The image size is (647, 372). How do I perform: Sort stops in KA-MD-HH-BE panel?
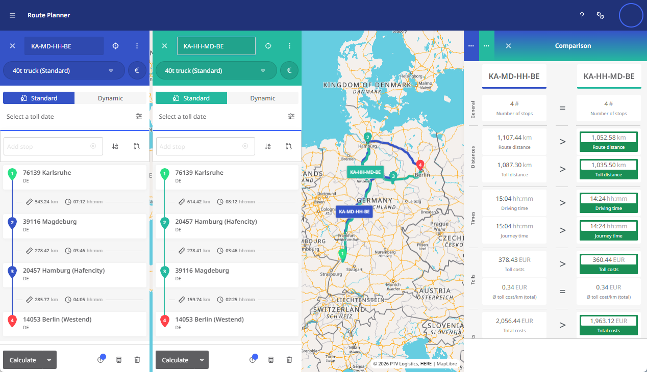coord(115,146)
